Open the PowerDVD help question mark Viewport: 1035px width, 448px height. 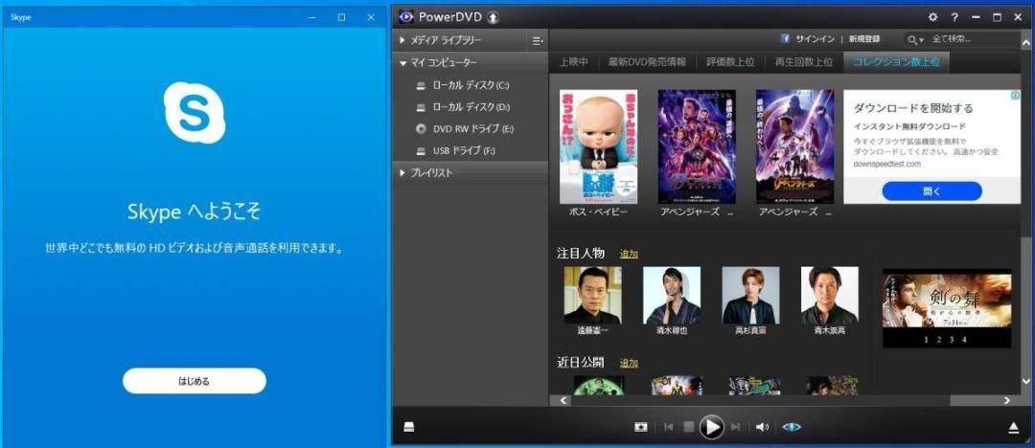(954, 17)
